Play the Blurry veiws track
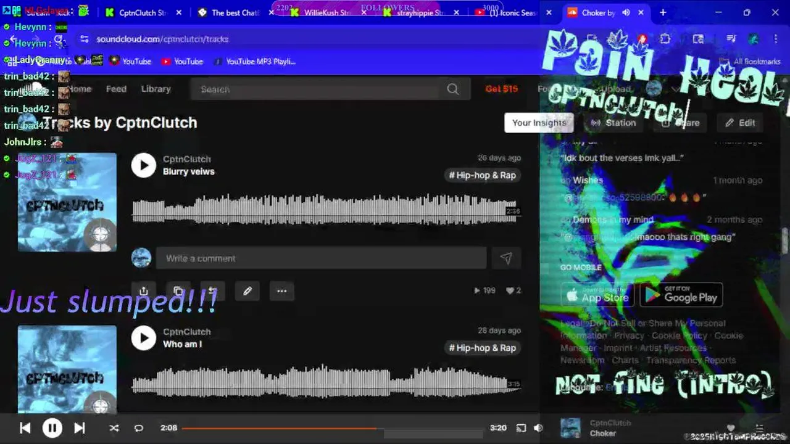Screen dimensions: 790x444 point(144,165)
